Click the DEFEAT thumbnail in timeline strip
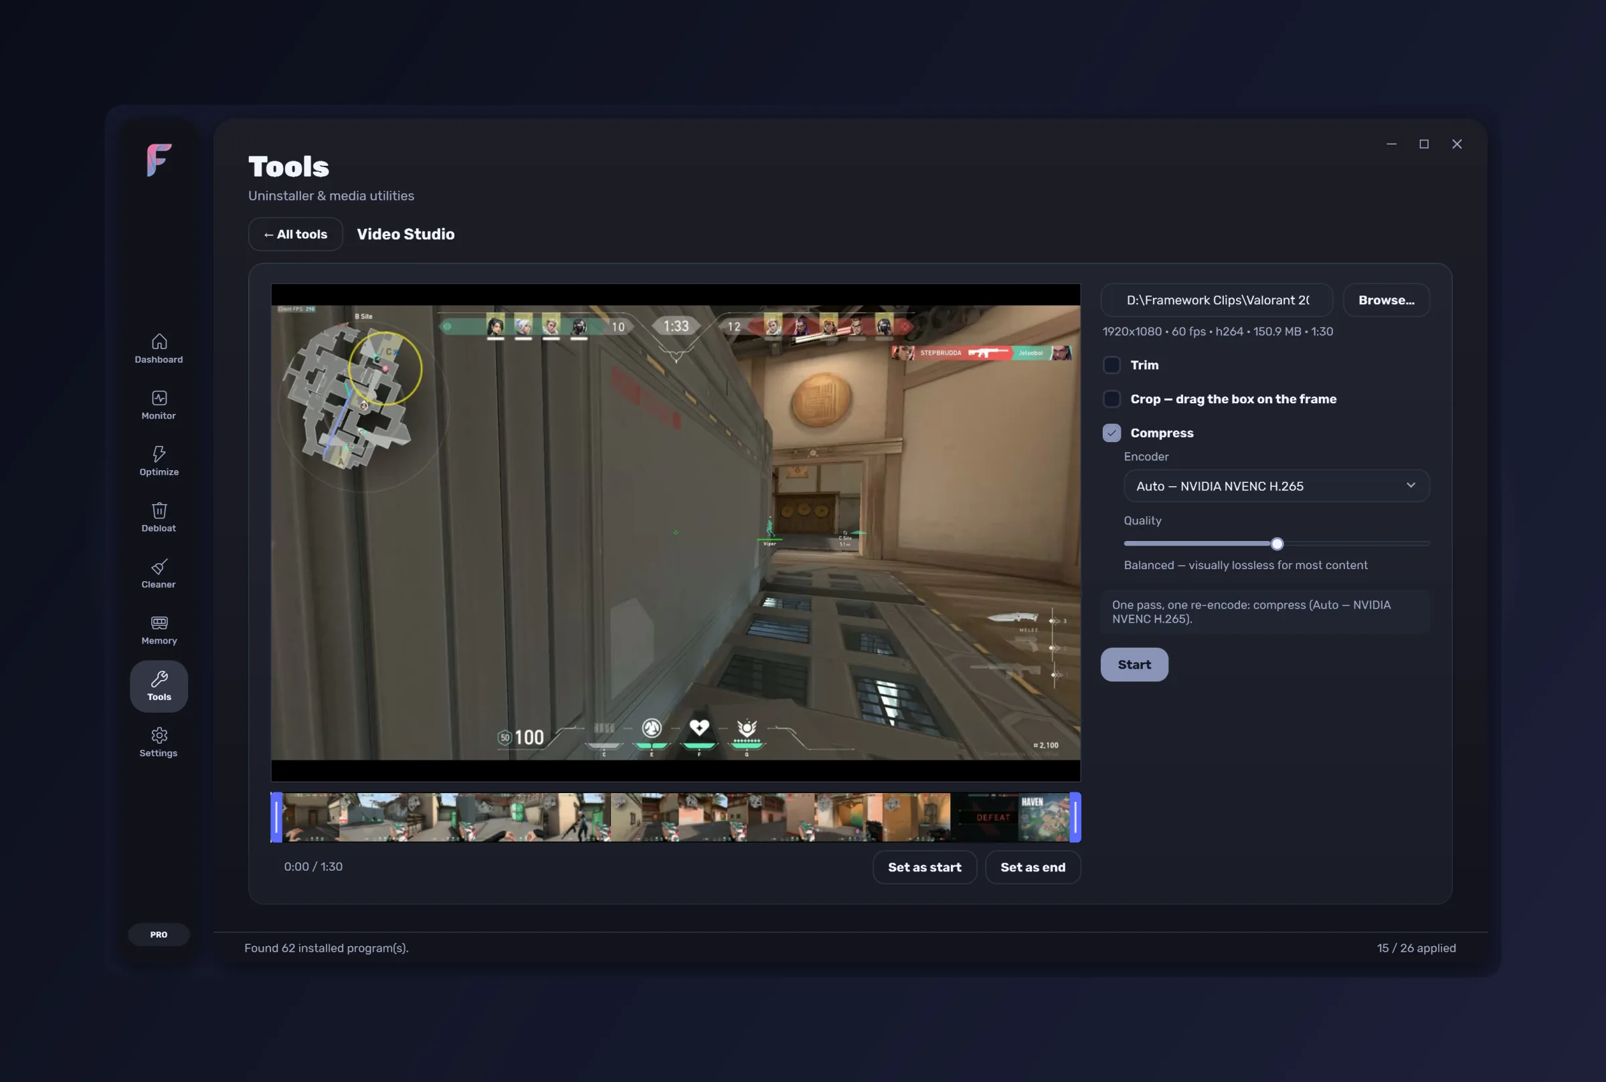1606x1082 pixels. 984,818
